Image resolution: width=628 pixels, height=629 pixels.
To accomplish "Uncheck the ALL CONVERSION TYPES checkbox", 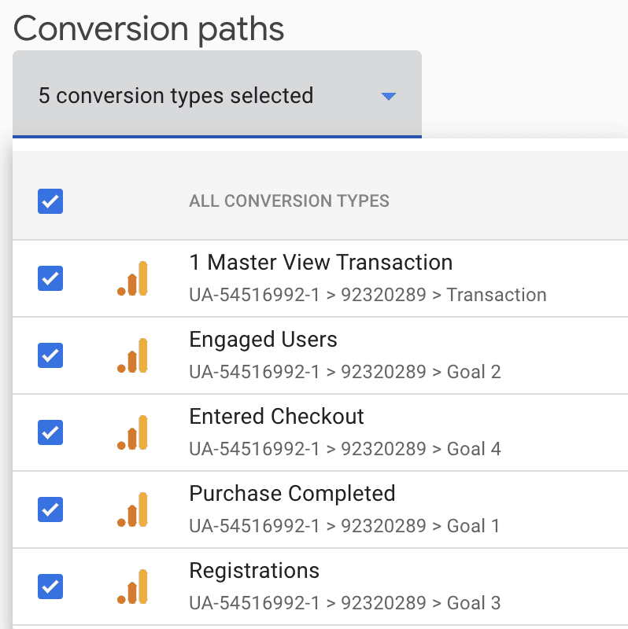I will 50,201.
